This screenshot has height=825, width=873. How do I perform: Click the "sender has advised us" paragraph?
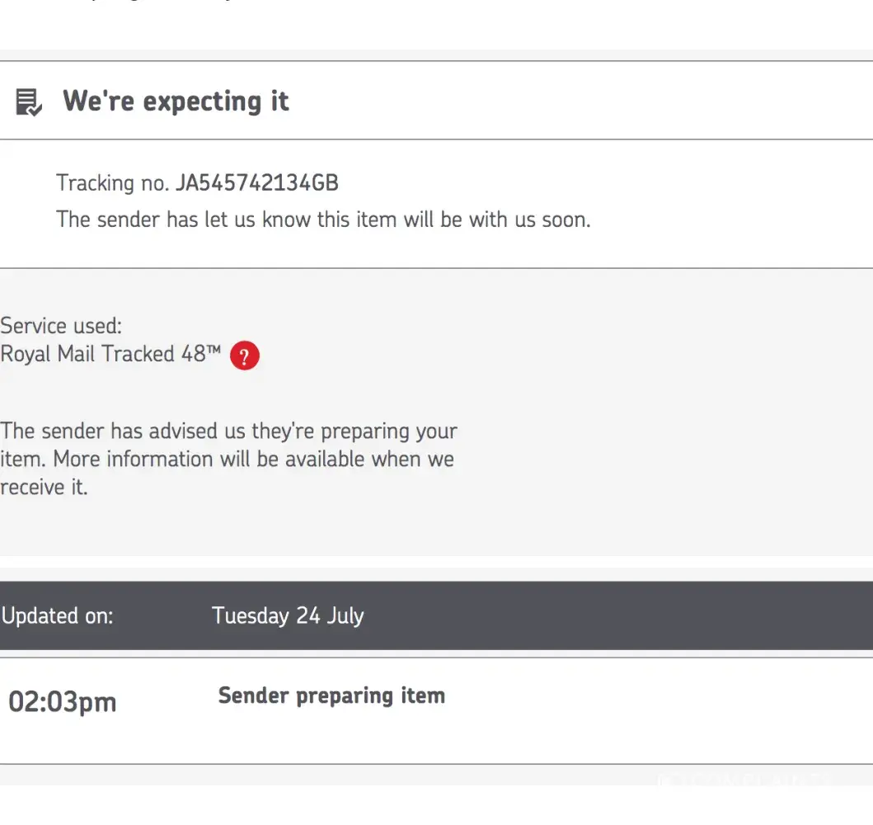point(228,431)
